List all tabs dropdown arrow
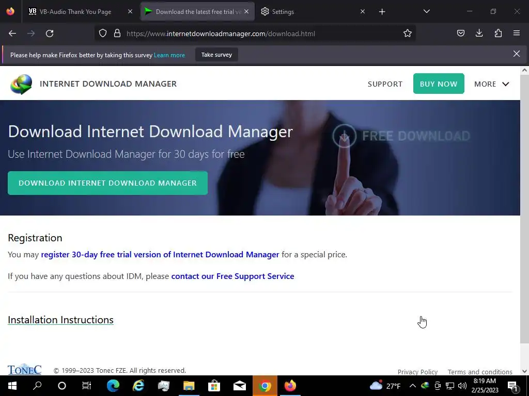 427,11
